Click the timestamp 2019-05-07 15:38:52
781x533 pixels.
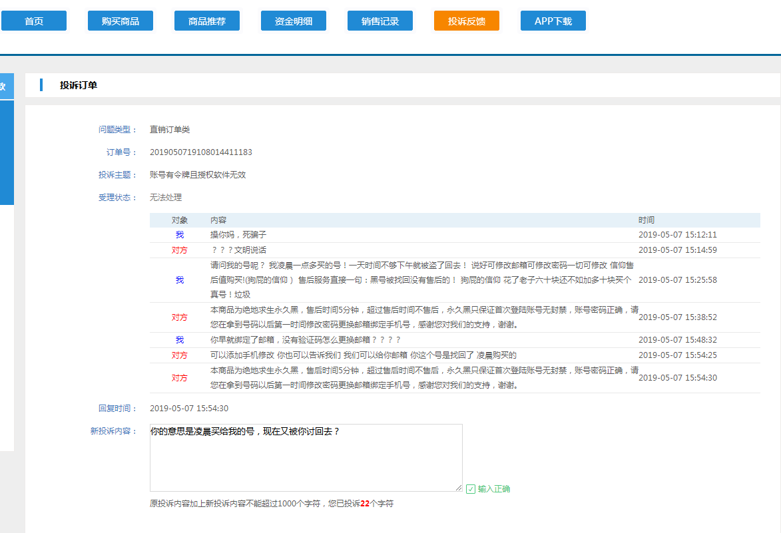[678, 317]
